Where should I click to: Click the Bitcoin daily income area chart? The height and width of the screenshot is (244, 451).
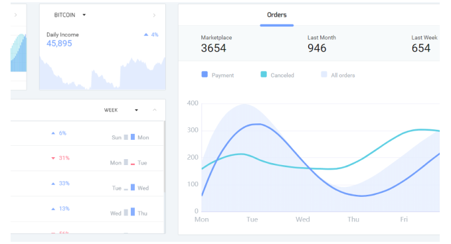102,73
